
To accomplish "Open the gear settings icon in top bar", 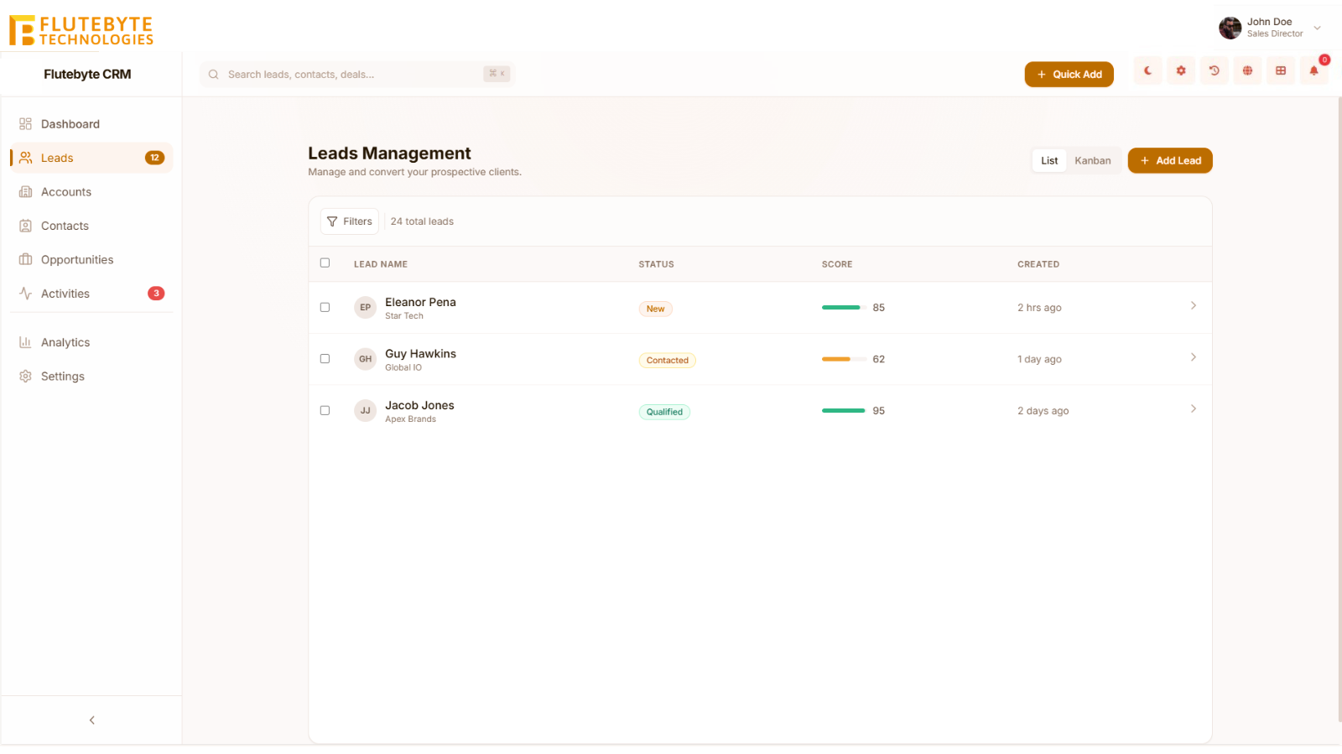I will [x=1181, y=71].
